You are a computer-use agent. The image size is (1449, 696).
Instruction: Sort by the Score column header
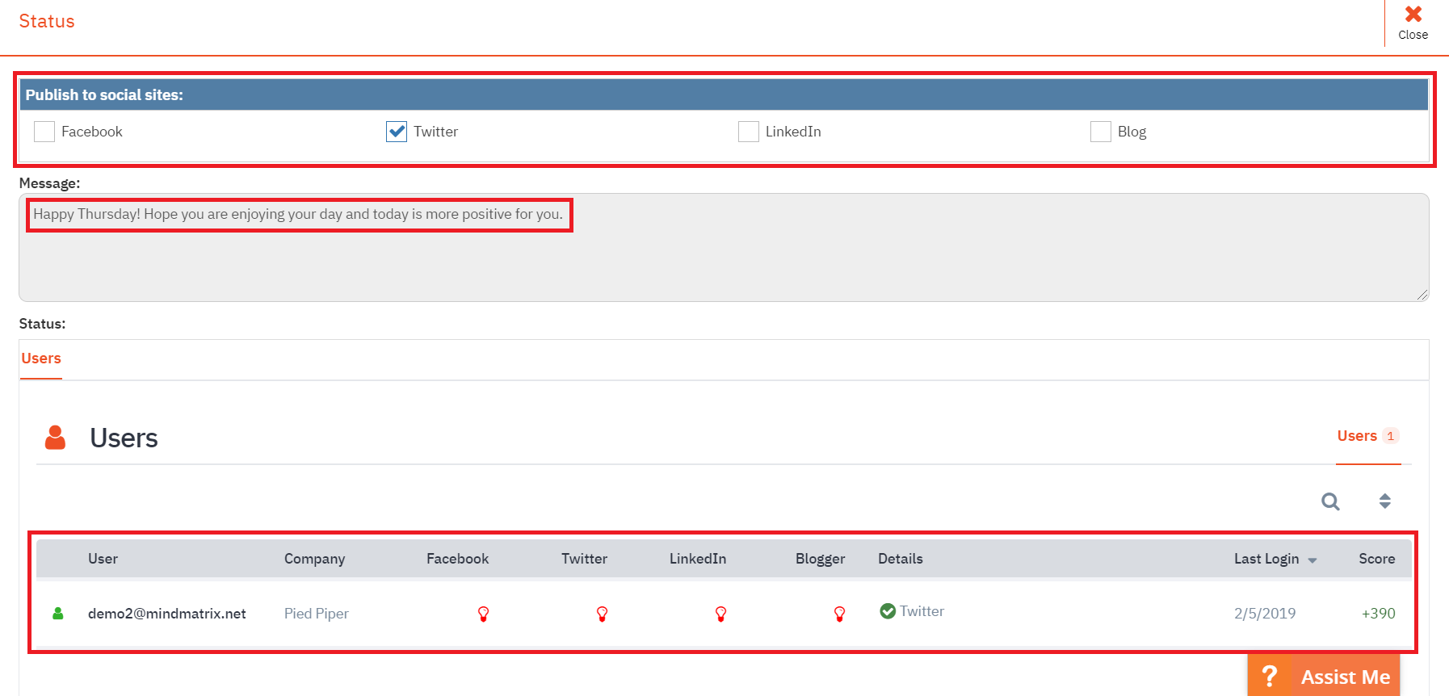point(1376,559)
